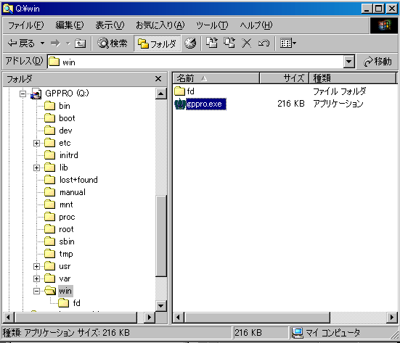The image size is (400, 343).
Task: Close the フォルダ pane with X
Action: [158, 79]
